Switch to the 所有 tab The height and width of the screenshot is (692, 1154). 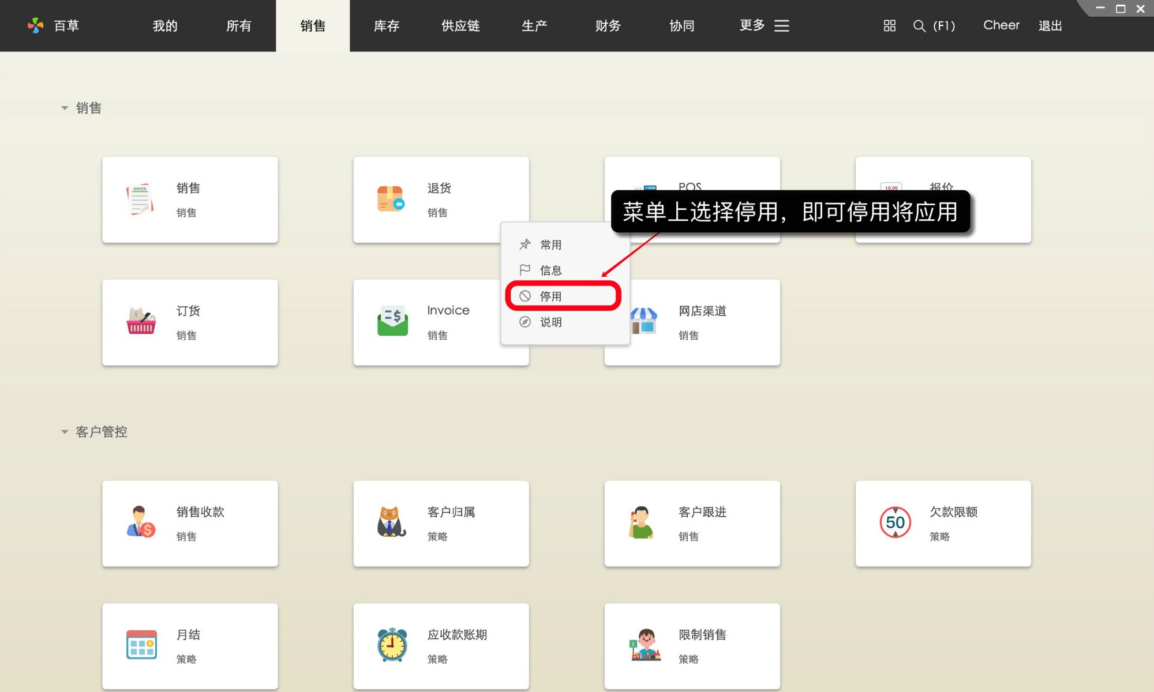239,26
